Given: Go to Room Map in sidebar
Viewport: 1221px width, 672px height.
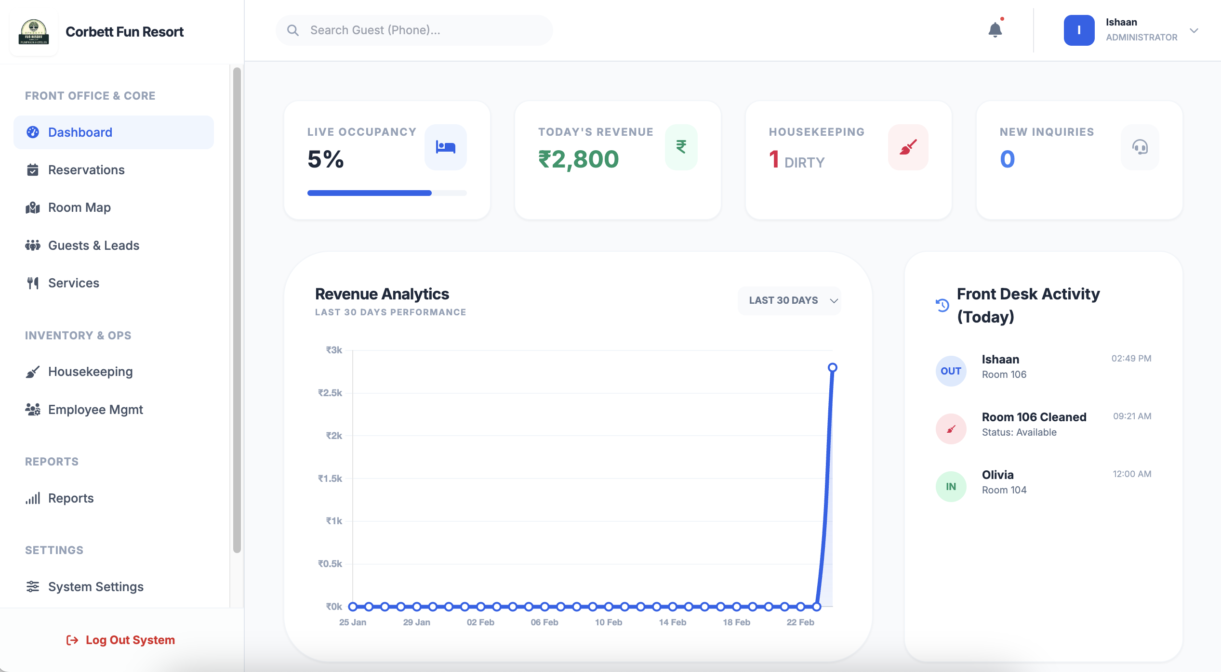Looking at the screenshot, I should (80, 207).
